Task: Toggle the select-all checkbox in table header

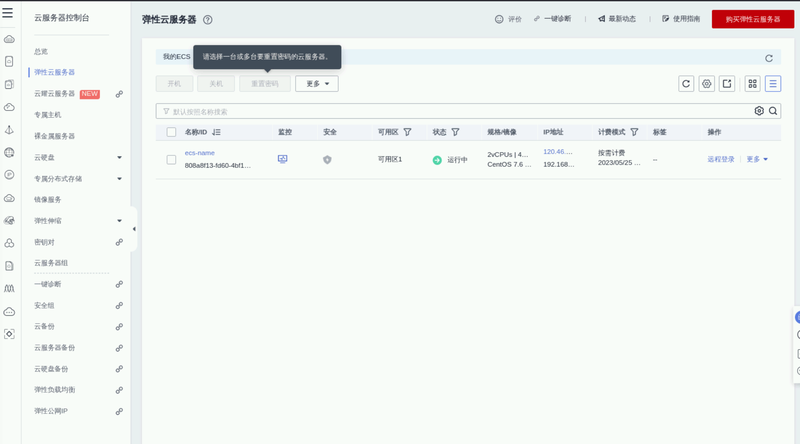Action: point(172,132)
